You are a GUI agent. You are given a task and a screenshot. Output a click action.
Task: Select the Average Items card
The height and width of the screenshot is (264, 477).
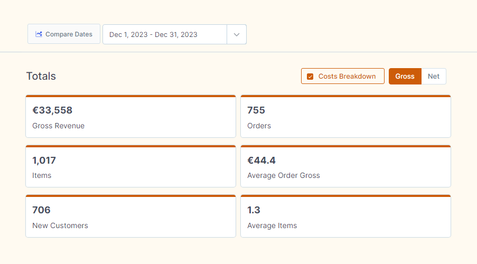345,216
